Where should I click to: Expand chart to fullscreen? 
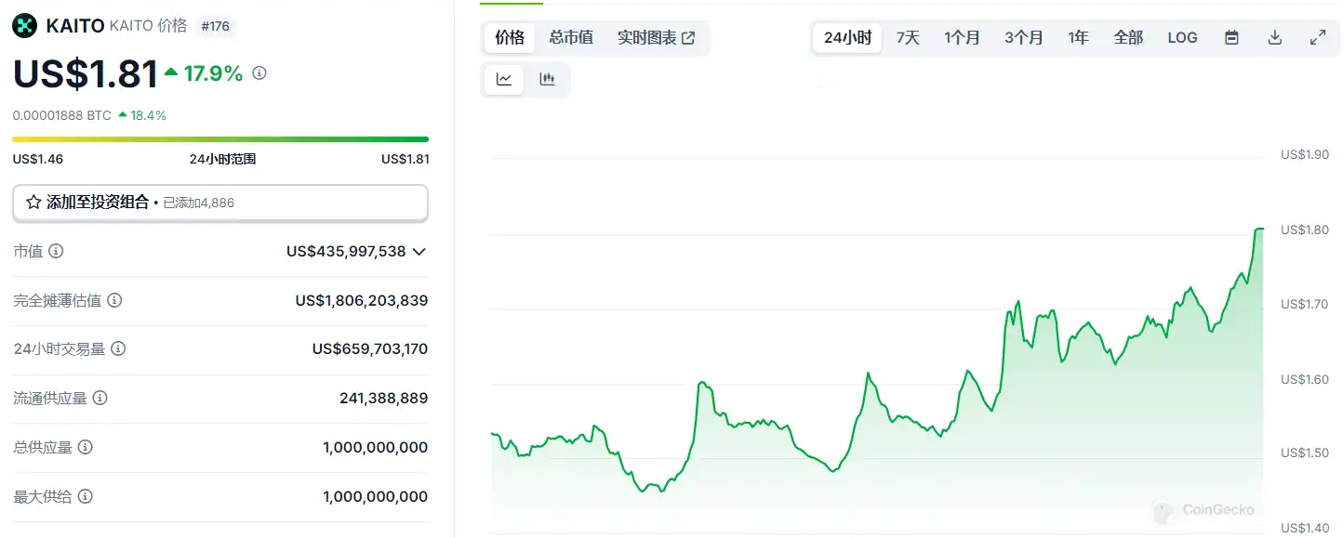tap(1318, 38)
